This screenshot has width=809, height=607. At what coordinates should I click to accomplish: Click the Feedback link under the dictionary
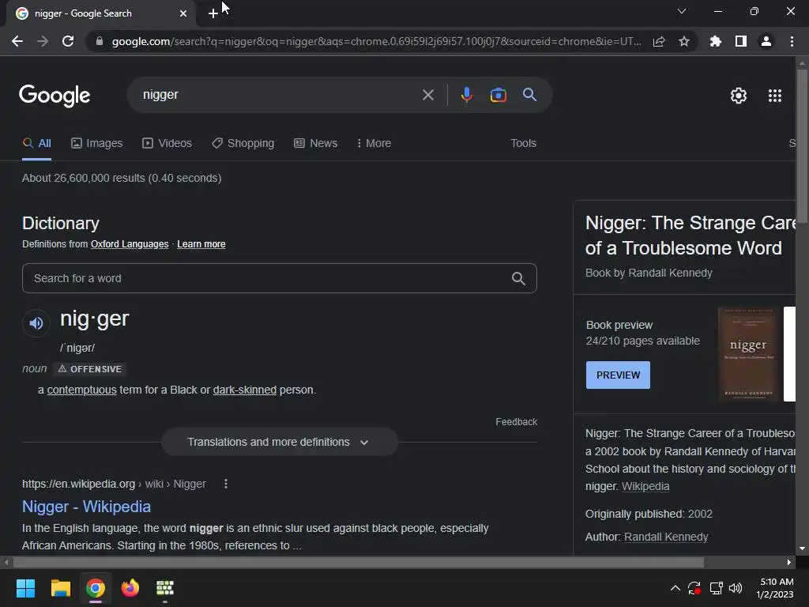click(x=516, y=422)
